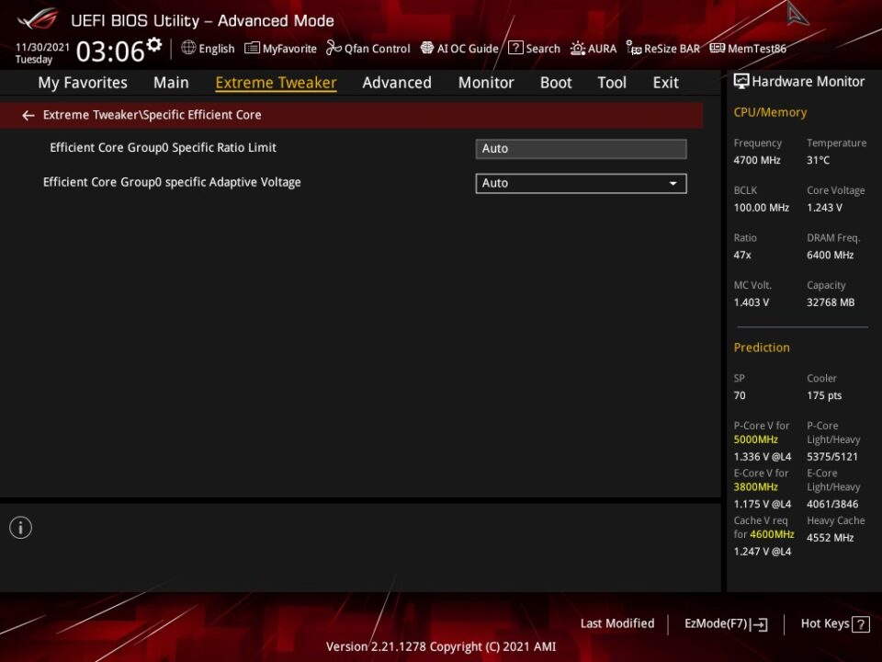
Task: Go back using the left arrow
Action: pos(28,116)
